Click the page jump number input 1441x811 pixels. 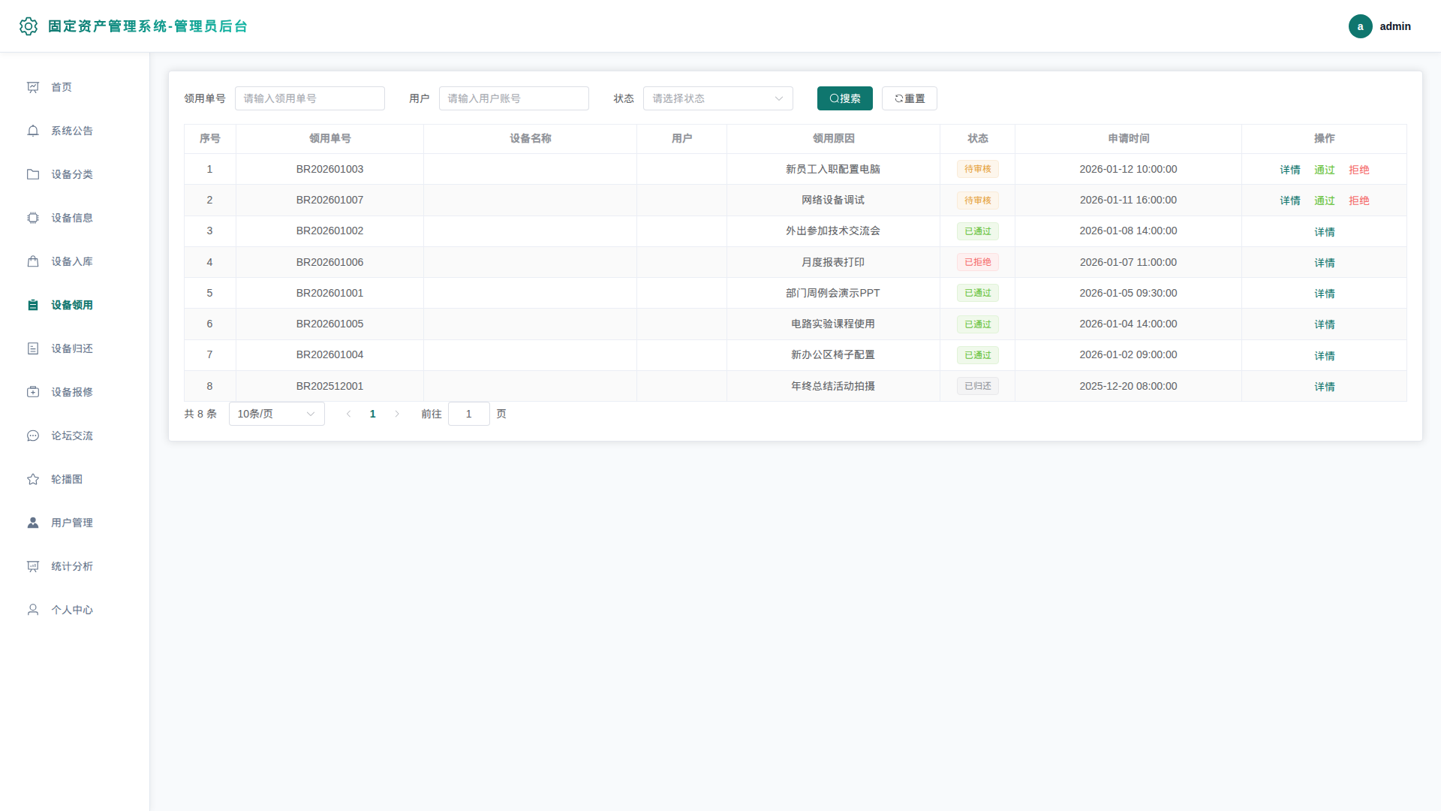[x=468, y=414]
